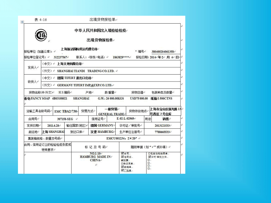
Task: Click the license number 2013121533
Action: pyautogui.click(x=162, y=126)
